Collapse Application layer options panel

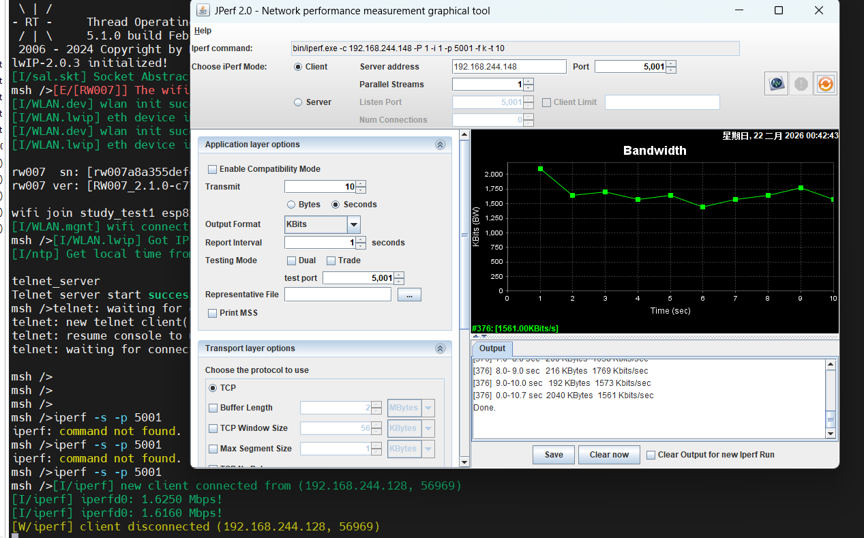click(x=440, y=145)
